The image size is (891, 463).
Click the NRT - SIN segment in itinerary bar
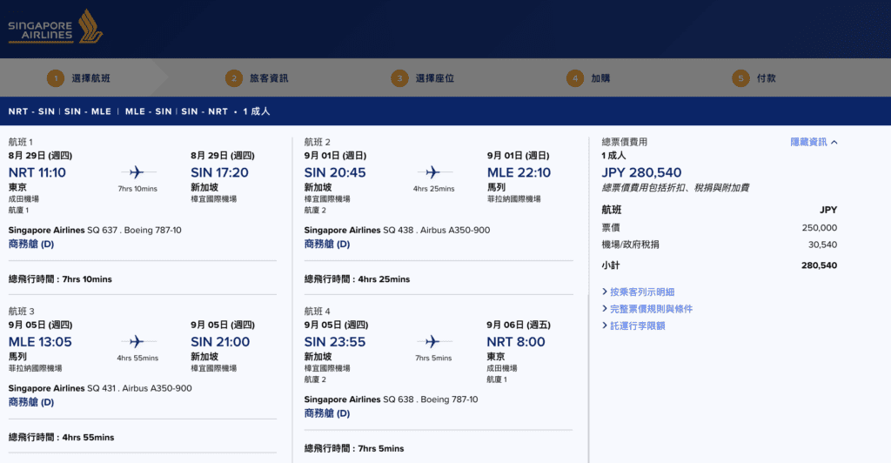(31, 111)
